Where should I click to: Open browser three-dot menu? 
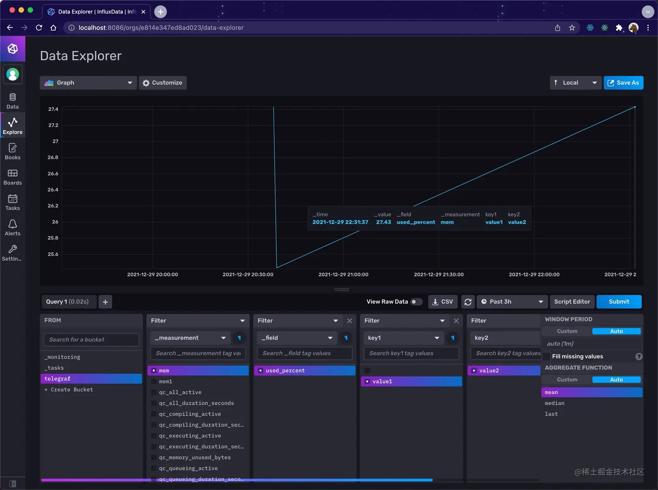[648, 27]
